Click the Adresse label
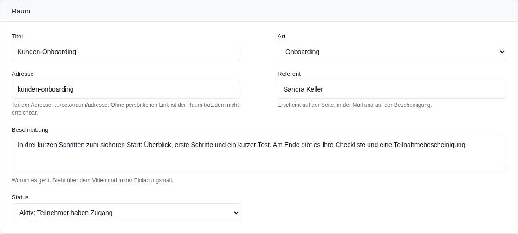 (22, 74)
